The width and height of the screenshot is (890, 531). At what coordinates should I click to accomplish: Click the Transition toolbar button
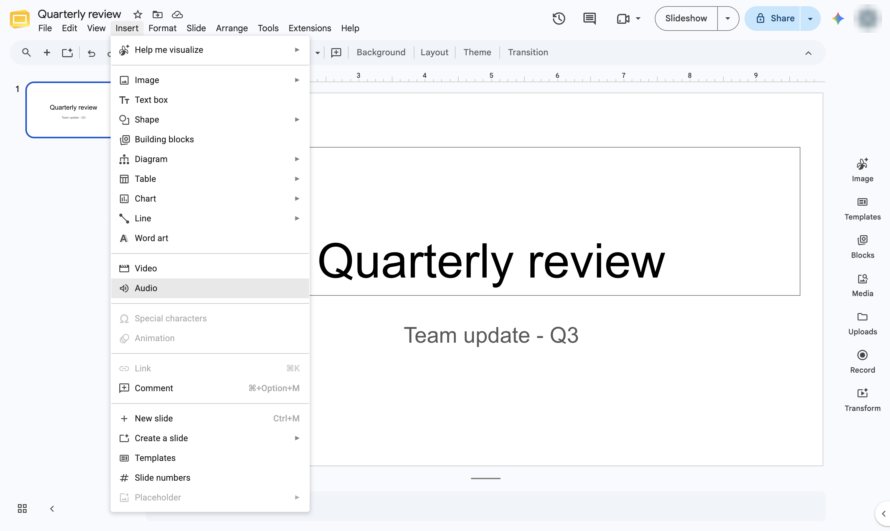pos(528,52)
